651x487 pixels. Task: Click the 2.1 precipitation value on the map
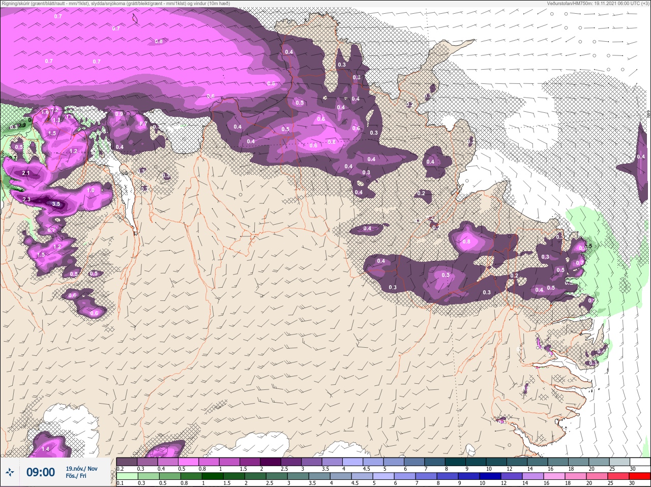point(26,173)
